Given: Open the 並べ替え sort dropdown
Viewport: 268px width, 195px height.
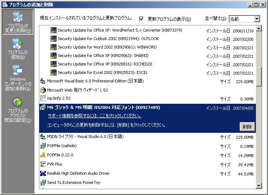Looking at the screenshot, I should click(x=257, y=19).
